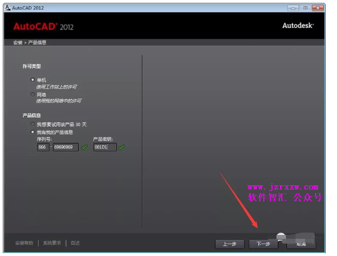Click the 上一步 back button
The image size is (337, 256).
(x=230, y=244)
